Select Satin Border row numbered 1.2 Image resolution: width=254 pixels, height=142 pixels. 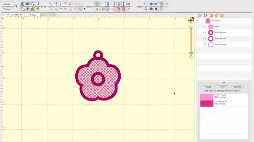point(224,32)
